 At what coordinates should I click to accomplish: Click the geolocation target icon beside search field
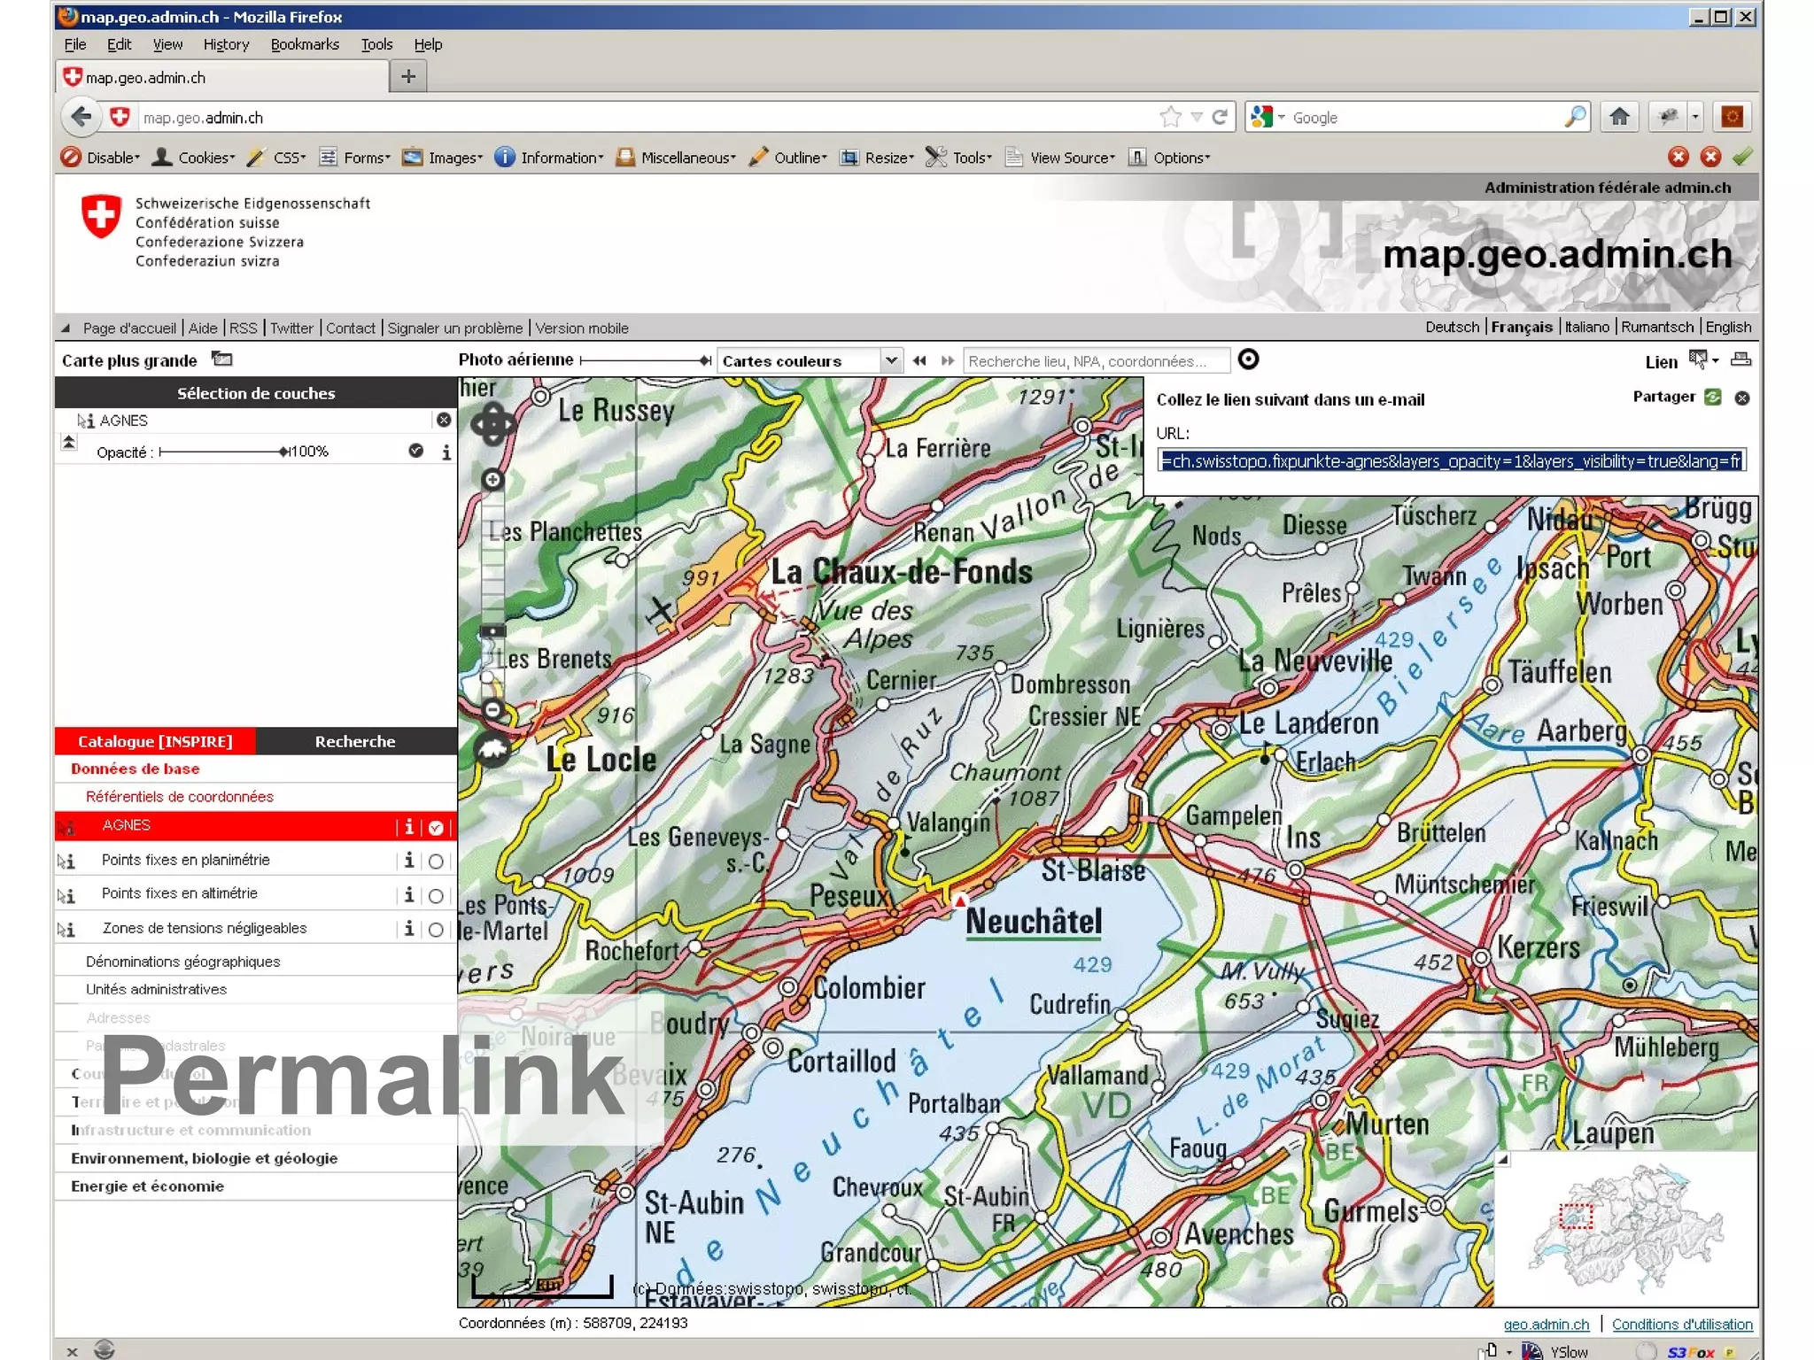point(1248,359)
